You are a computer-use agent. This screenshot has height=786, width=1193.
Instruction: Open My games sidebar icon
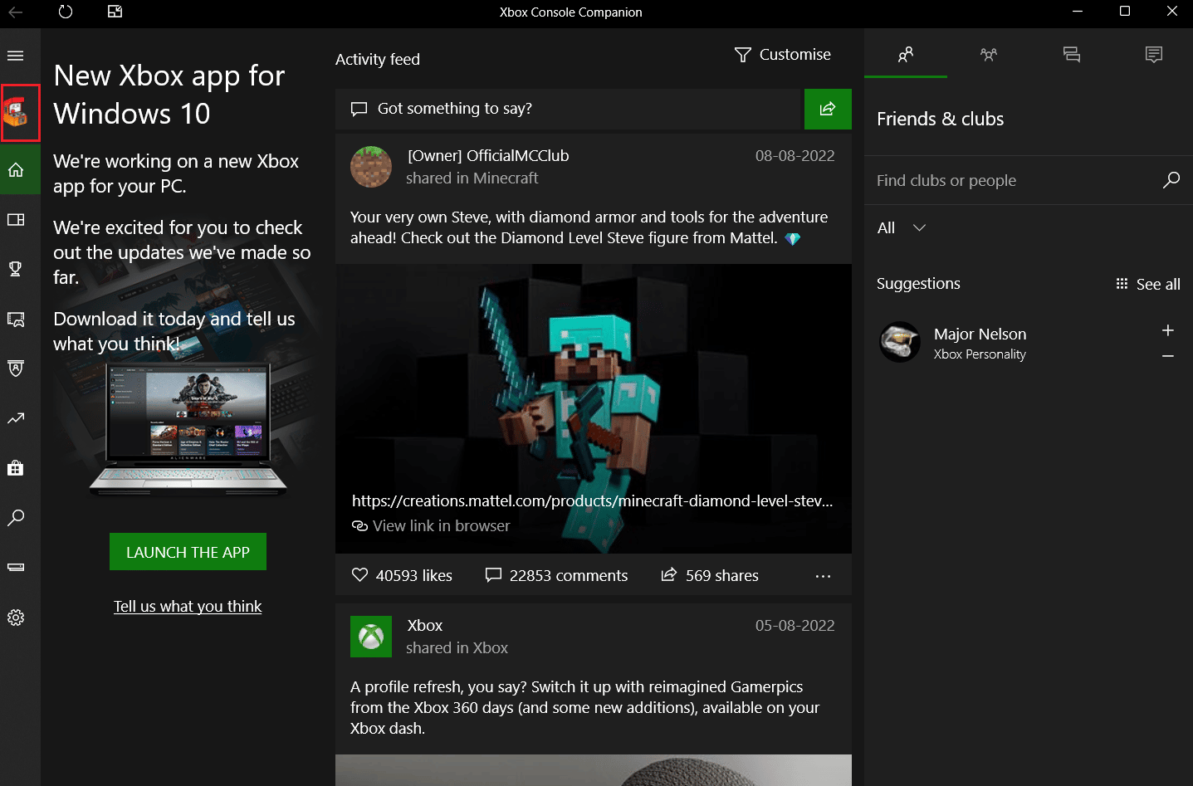click(x=16, y=220)
